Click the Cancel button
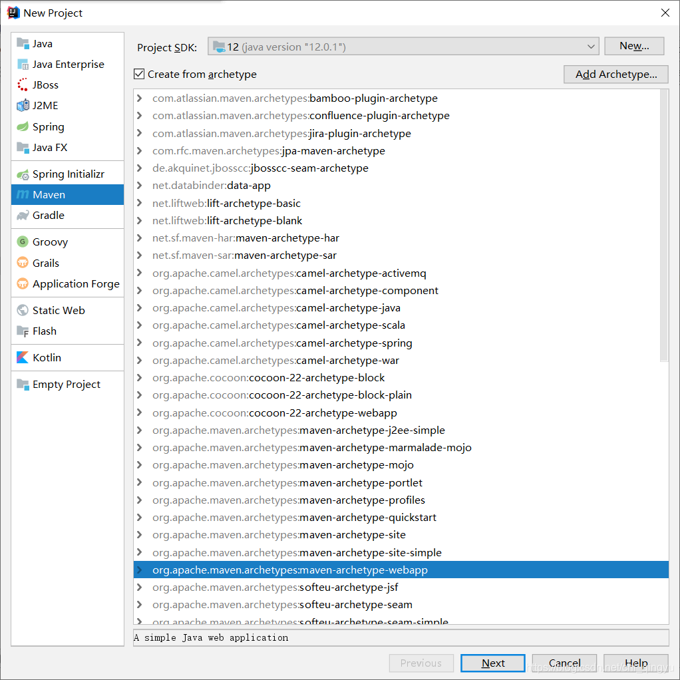 point(564,663)
